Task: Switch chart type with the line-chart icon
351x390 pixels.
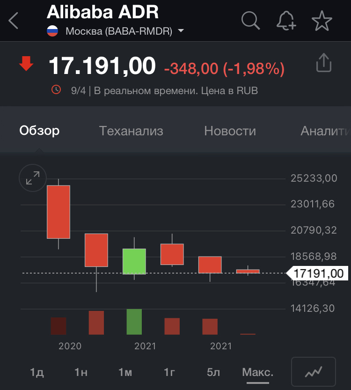Action: (x=314, y=372)
